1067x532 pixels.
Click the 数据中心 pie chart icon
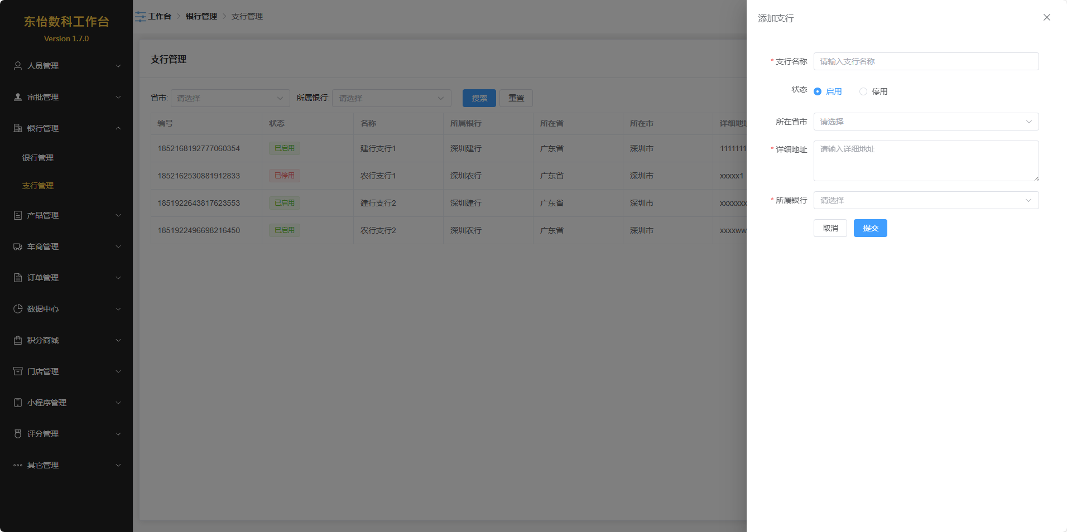pos(18,309)
